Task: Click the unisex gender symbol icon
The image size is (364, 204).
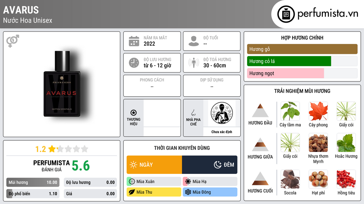Action: pyautogui.click(x=13, y=41)
